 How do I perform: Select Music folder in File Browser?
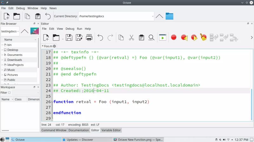[11, 70]
